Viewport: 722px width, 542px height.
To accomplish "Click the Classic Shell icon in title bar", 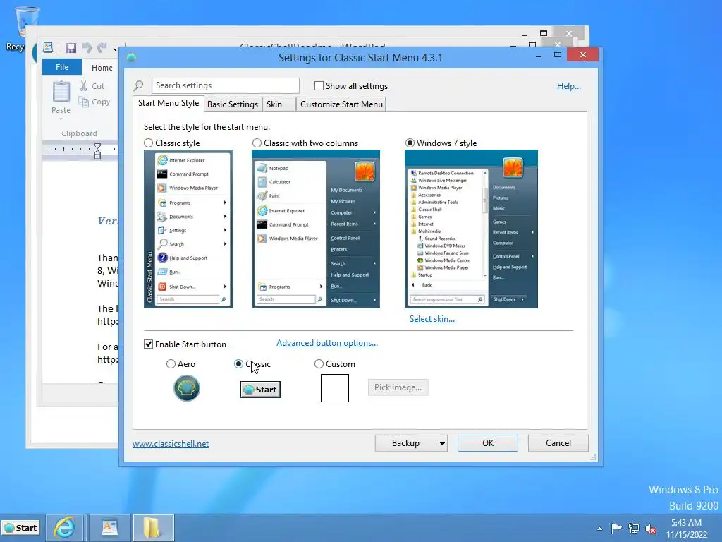I will 131,58.
